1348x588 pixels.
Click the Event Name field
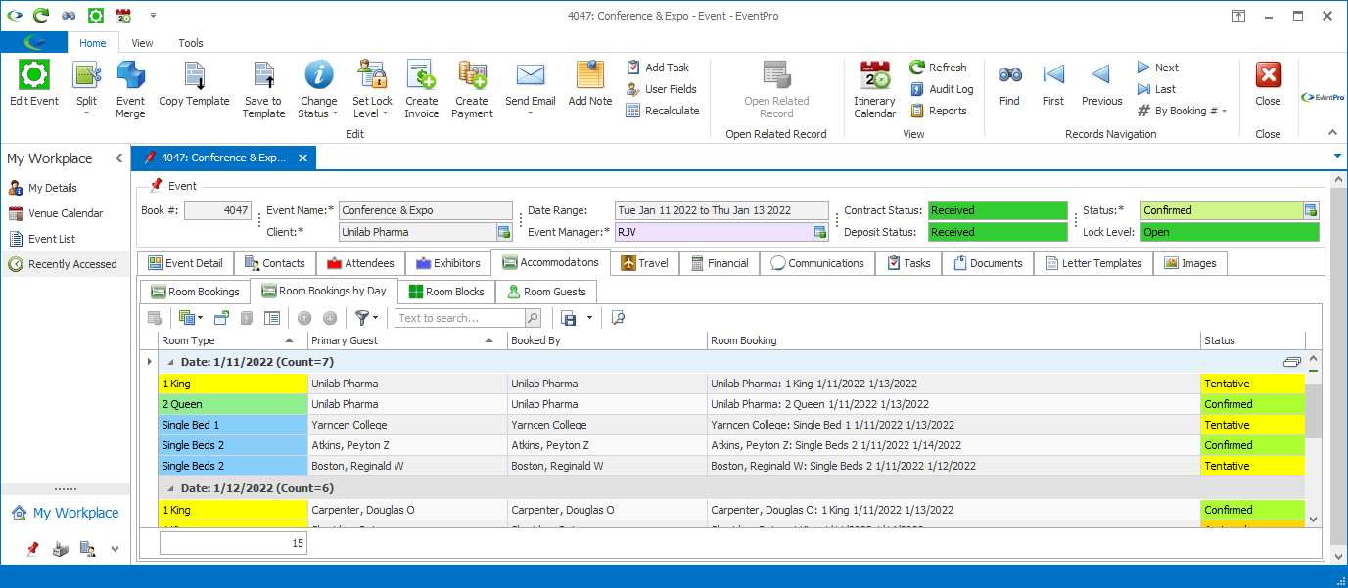point(425,210)
